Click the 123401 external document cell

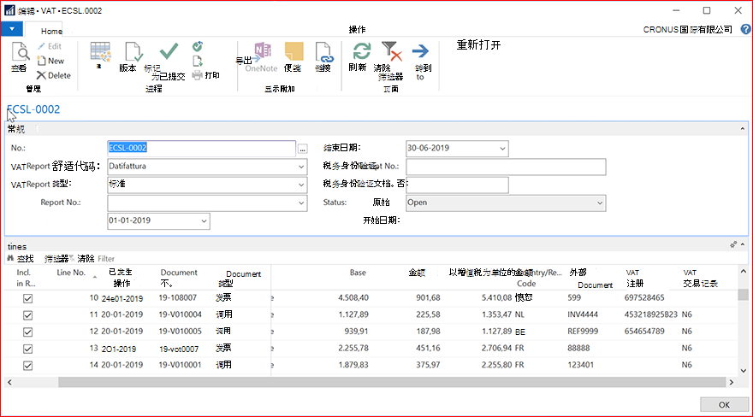tap(581, 365)
